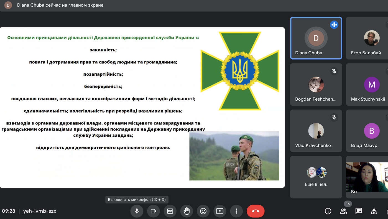Select Diana Chuba's participant tile
Image resolution: width=388 pixels, height=219 pixels.
coord(316,38)
